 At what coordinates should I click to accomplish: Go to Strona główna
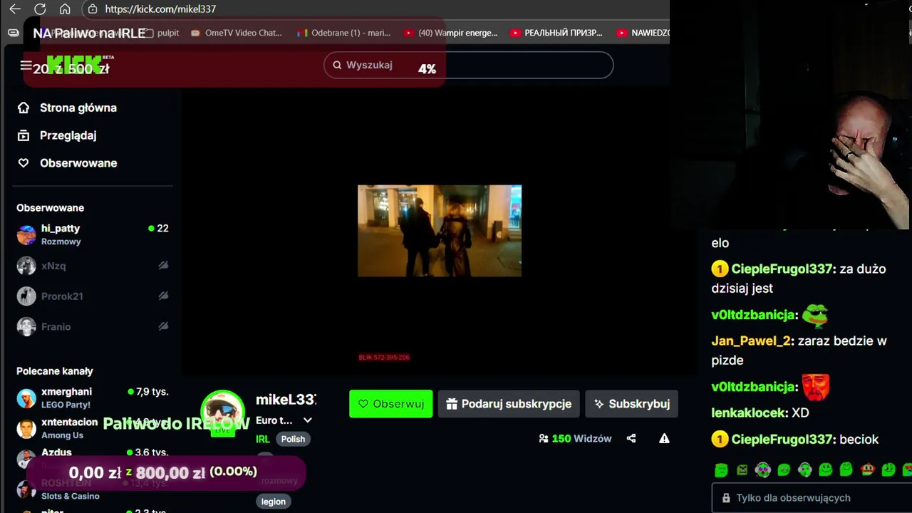click(78, 108)
